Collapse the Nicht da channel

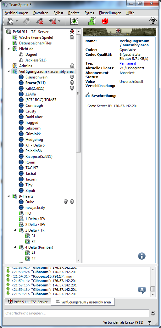click(8, 49)
